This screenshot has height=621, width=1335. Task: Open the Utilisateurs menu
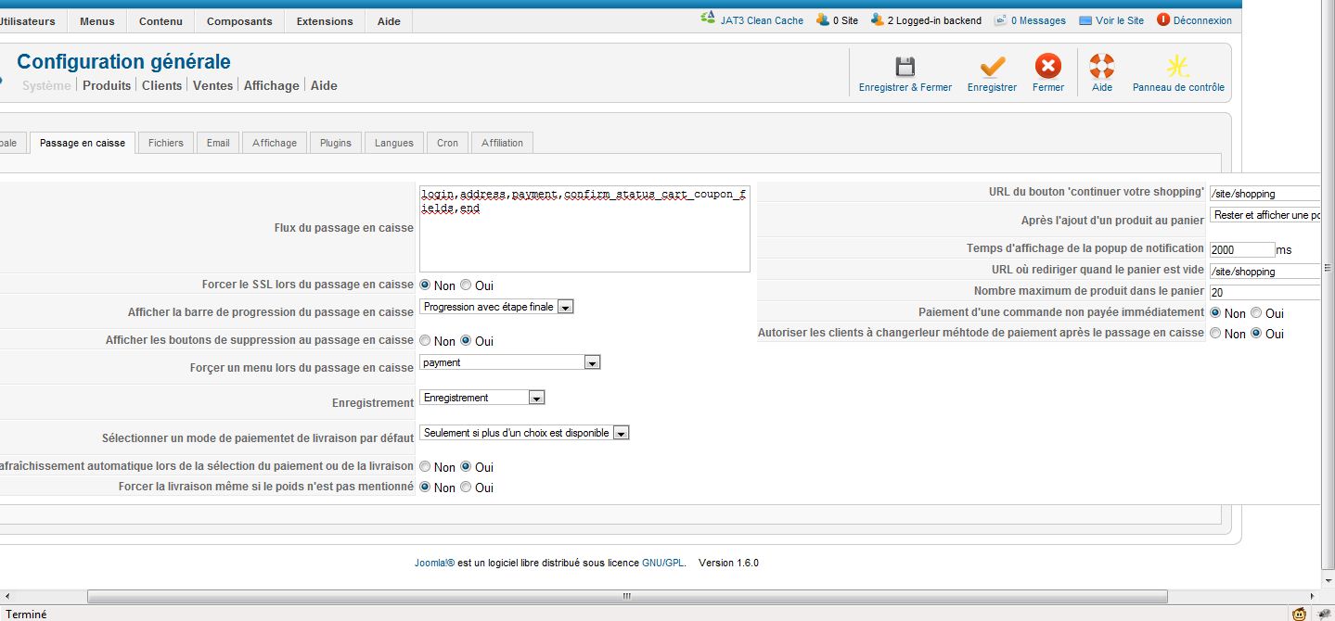[x=28, y=21]
